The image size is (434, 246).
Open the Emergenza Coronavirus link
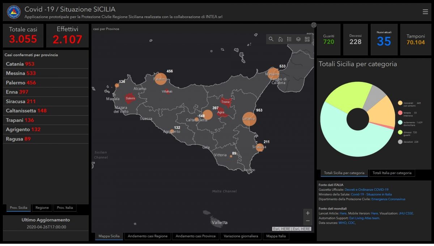click(388, 199)
